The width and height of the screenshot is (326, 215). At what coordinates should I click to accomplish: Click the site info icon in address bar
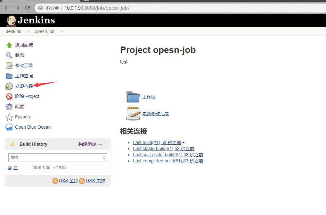click(x=40, y=8)
